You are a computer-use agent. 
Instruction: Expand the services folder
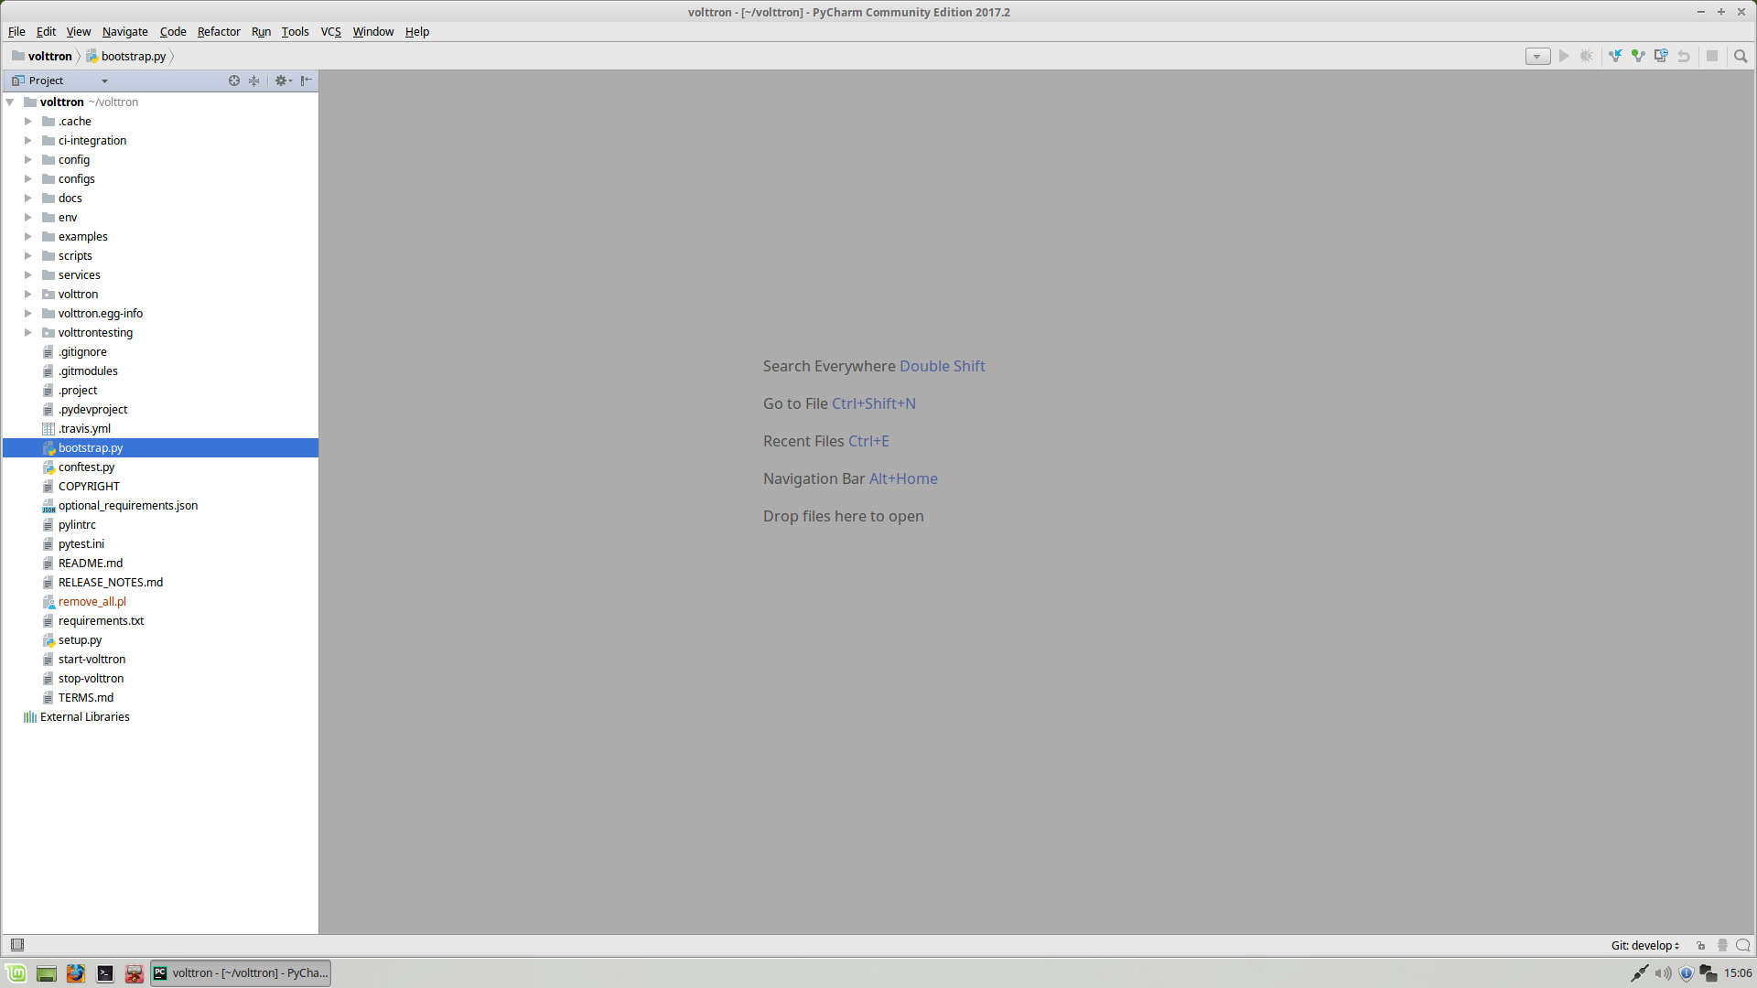click(28, 275)
